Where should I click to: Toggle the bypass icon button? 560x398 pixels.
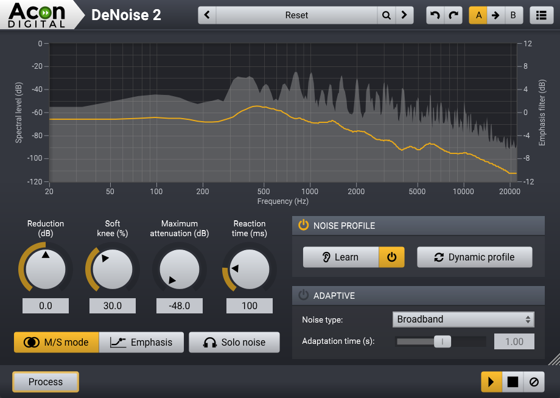534,382
